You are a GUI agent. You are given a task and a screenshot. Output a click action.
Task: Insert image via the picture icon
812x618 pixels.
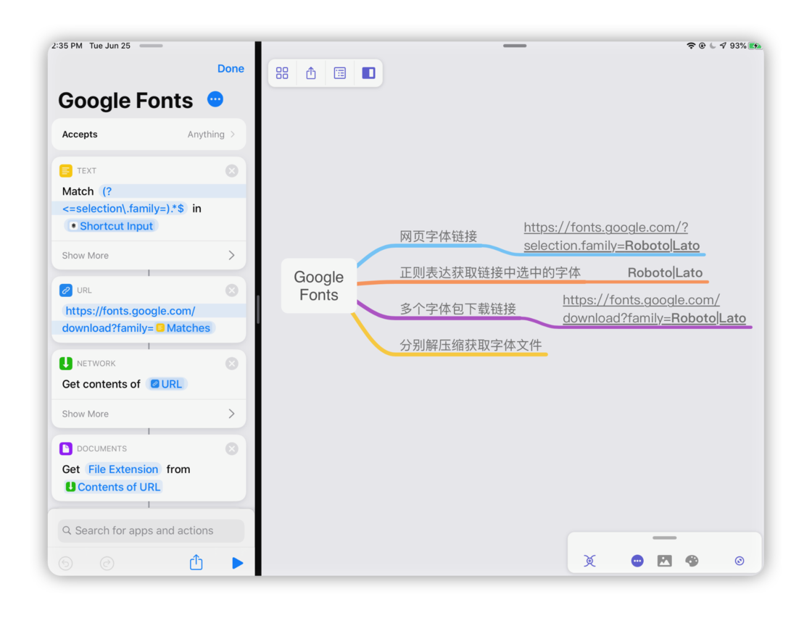click(x=664, y=561)
